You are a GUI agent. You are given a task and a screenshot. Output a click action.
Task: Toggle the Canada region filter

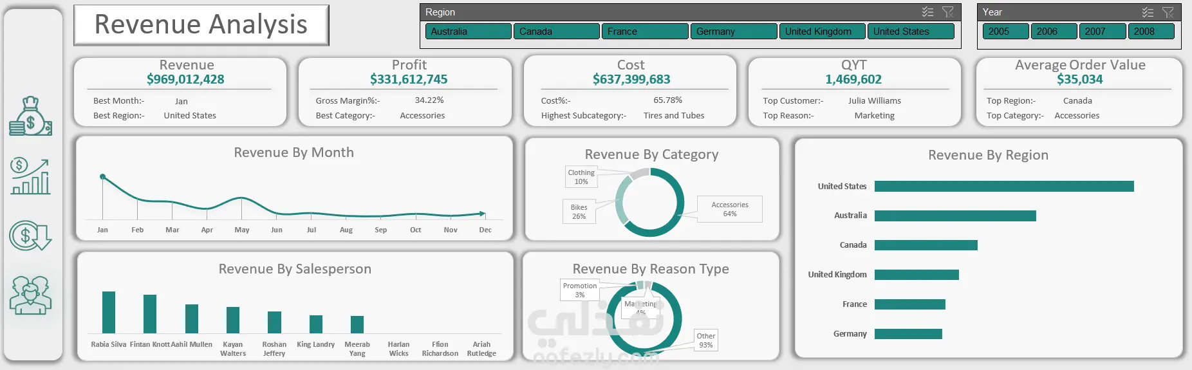click(x=557, y=32)
